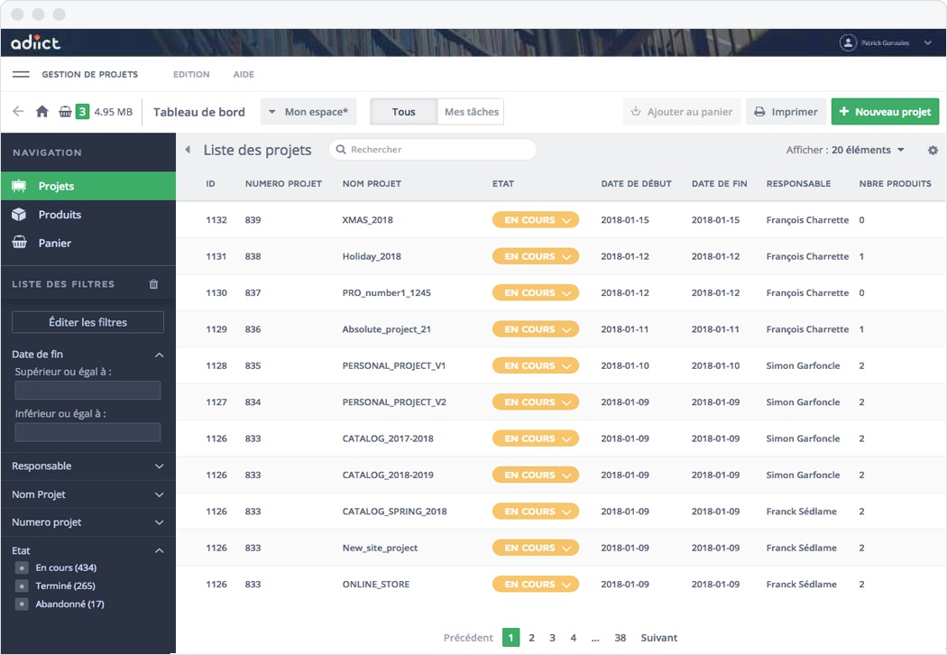This screenshot has width=947, height=655.
Task: Click the Rechercher search field
Action: 433,150
